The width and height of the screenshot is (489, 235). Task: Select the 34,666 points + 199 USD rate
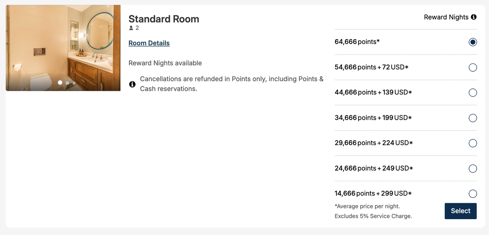tap(473, 118)
